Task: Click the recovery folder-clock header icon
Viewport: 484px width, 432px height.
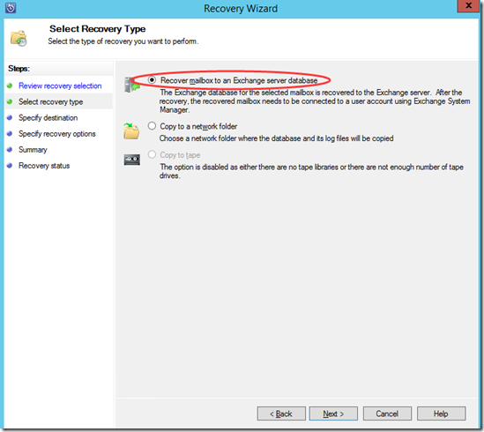Action: [x=19, y=38]
